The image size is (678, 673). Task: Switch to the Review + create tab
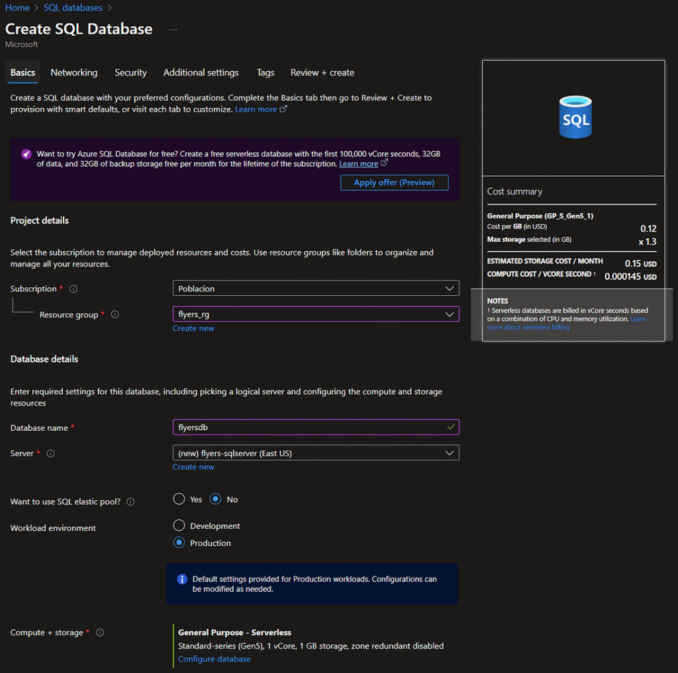[322, 73]
